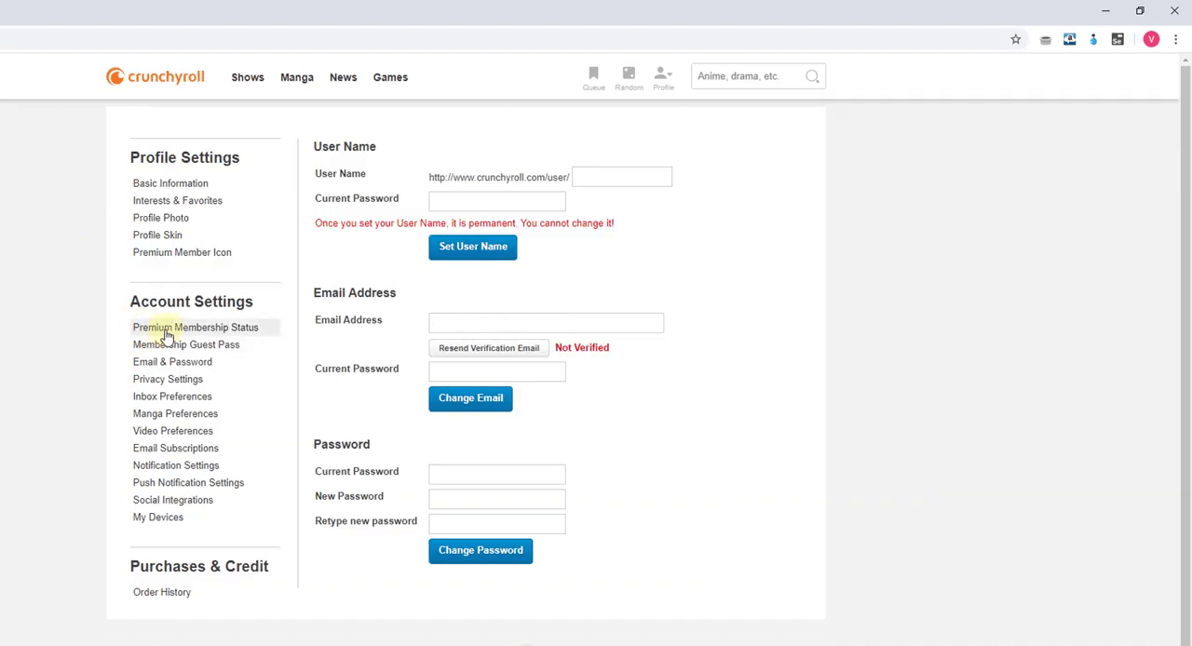Open the browser three-dot menu
This screenshot has width=1192, height=646.
(1175, 39)
